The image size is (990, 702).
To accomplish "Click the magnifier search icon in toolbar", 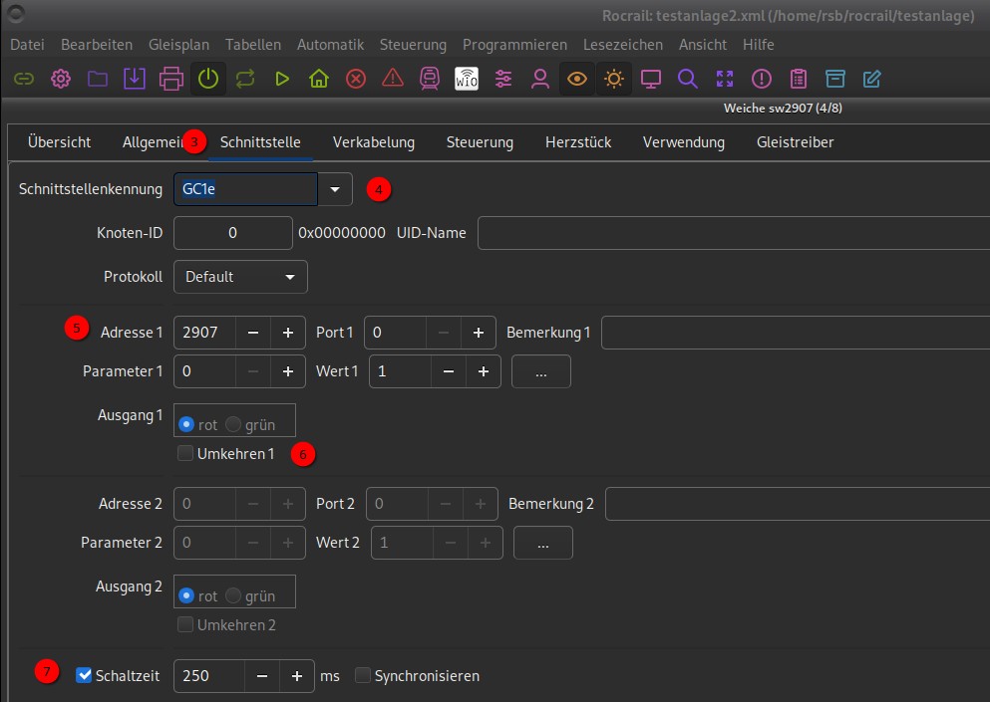I will coord(687,79).
